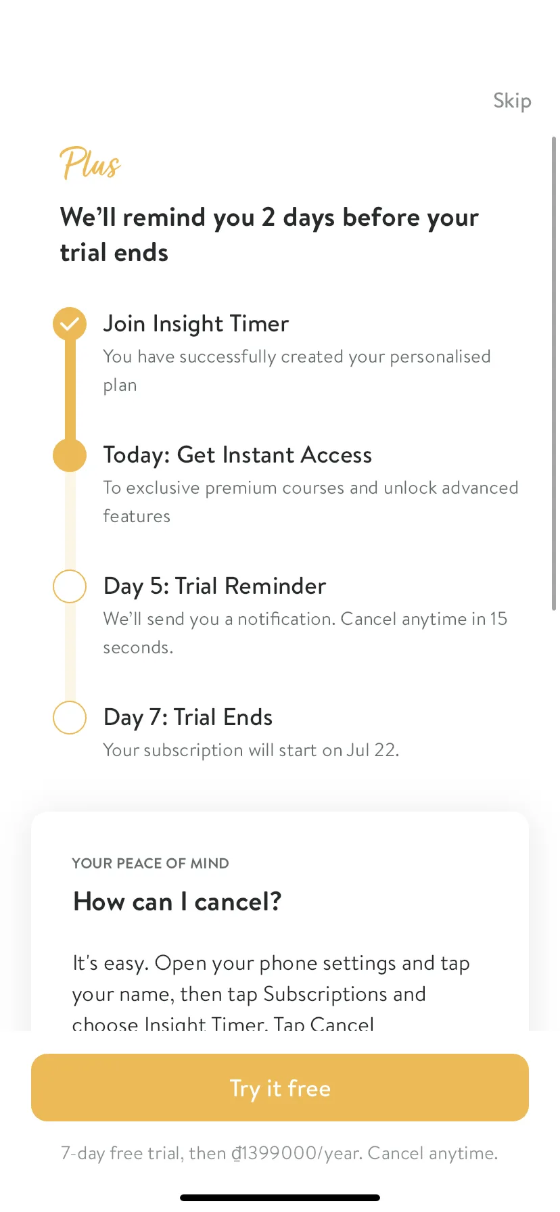Click the remind you 2 days headline

[269, 235]
